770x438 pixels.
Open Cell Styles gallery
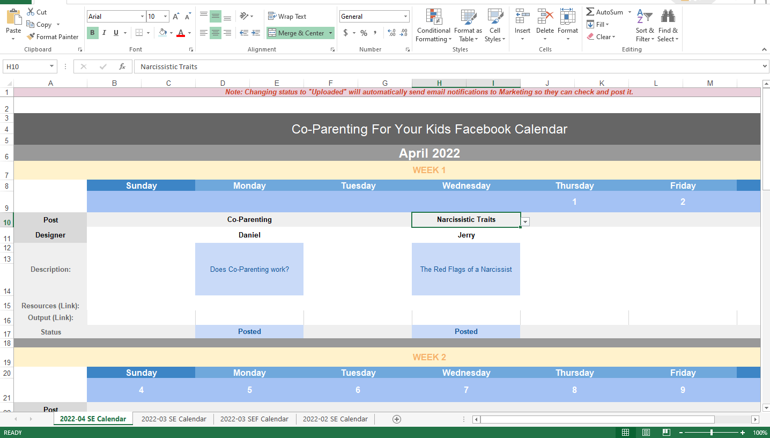point(495,26)
